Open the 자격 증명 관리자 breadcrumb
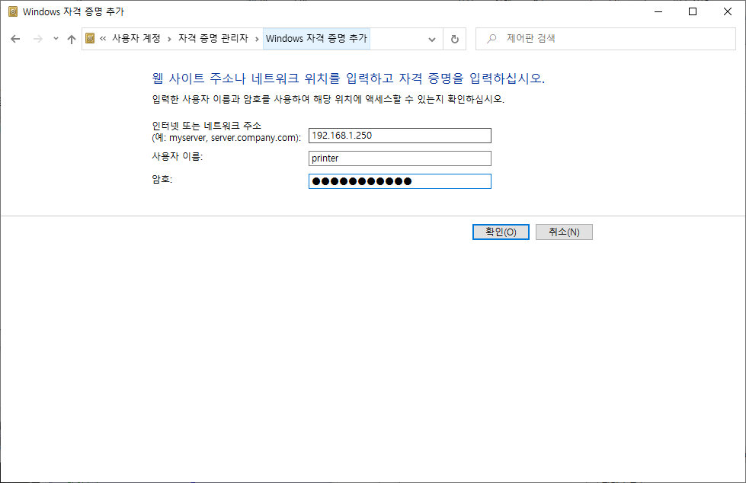Screen dimensions: 746x483 (x=213, y=39)
